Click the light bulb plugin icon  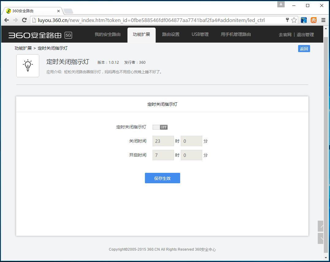pos(28,65)
